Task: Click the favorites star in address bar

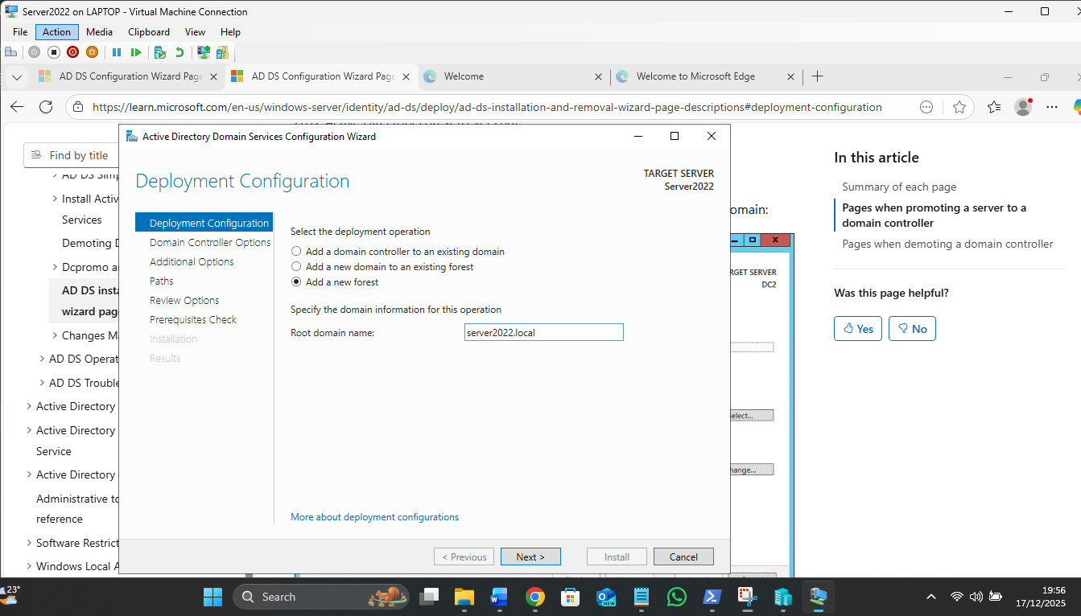Action: click(x=959, y=107)
